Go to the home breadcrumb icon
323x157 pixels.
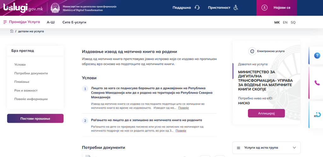[12, 31]
